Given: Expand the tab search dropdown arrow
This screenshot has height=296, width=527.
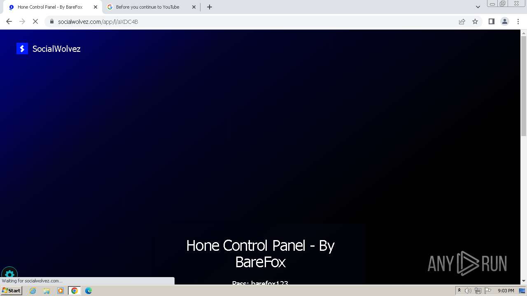Looking at the screenshot, I should 478,7.
